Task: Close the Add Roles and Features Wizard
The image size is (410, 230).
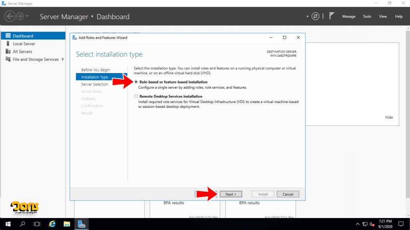Action: [298, 38]
